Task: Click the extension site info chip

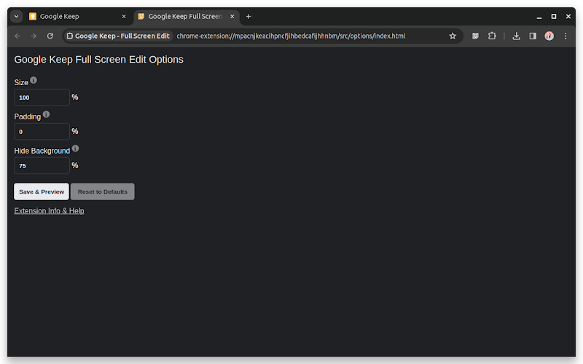Action: point(118,36)
